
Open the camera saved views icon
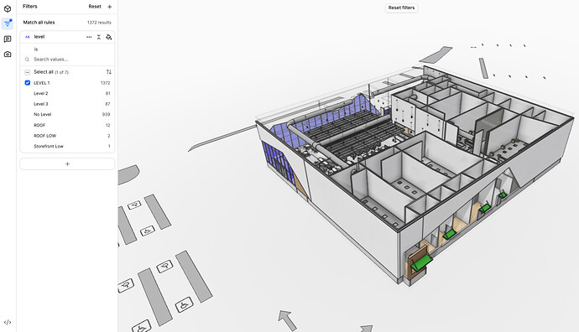pos(8,54)
